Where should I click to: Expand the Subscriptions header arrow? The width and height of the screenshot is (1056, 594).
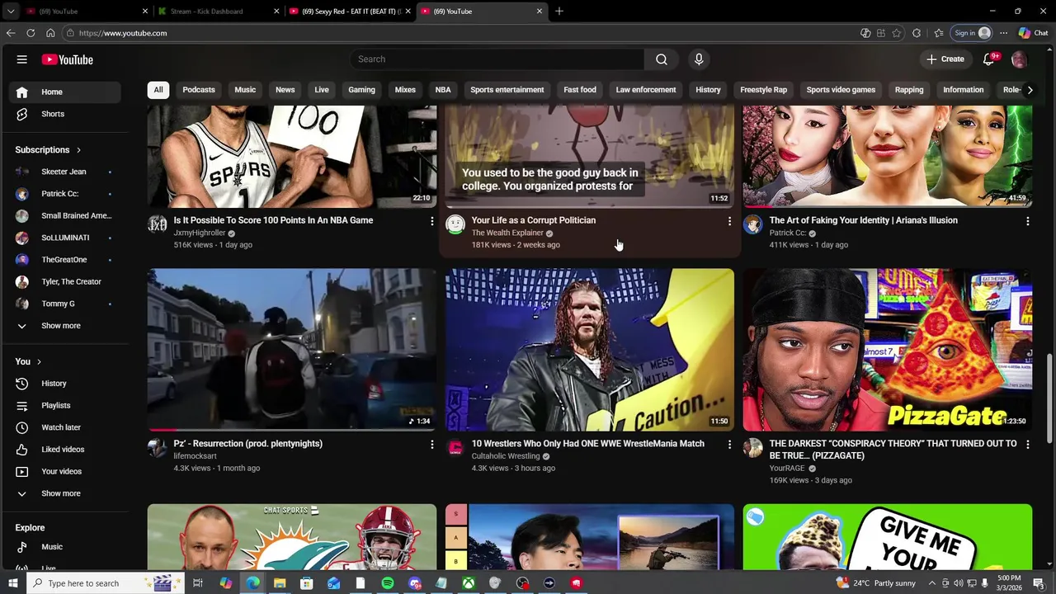point(78,150)
